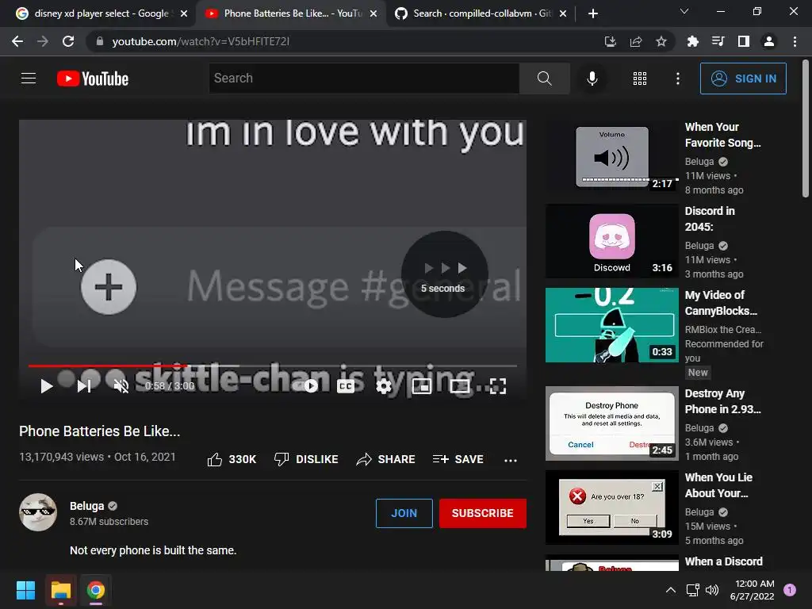Viewport: 812px width, 609px height.
Task: Sign in to YouTube
Action: (x=743, y=79)
